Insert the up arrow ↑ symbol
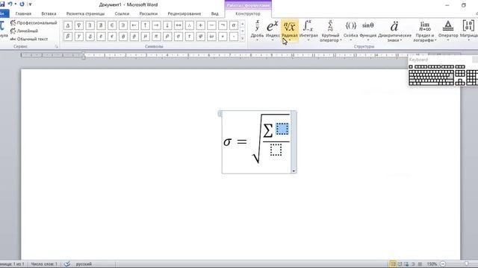The image size is (478, 268). coord(146,25)
